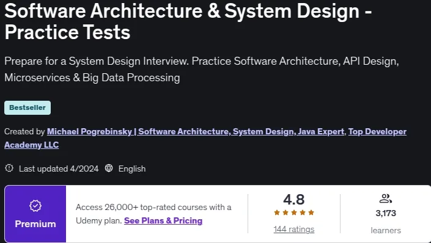Click the 4.8 rating score
This screenshot has height=243, width=431.
tap(294, 199)
